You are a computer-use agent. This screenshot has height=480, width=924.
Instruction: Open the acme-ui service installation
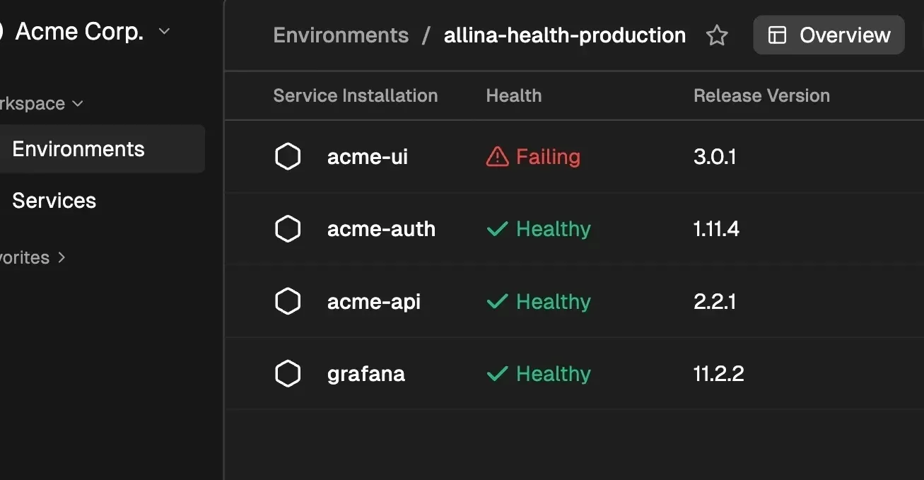(x=368, y=157)
